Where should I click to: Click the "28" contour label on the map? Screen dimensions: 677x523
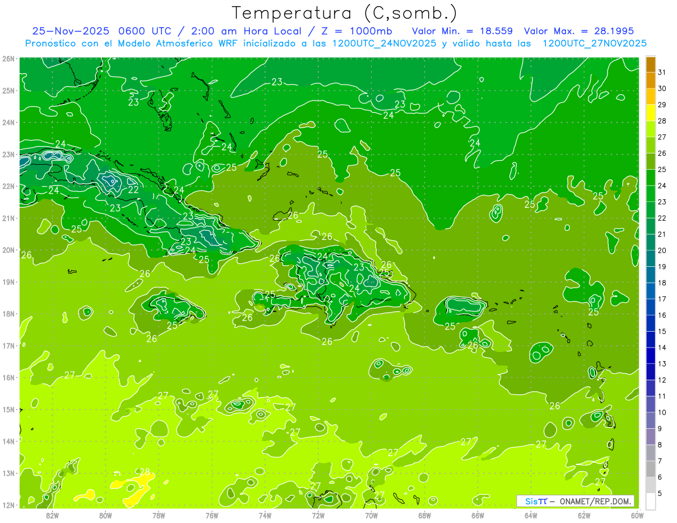[x=144, y=472]
